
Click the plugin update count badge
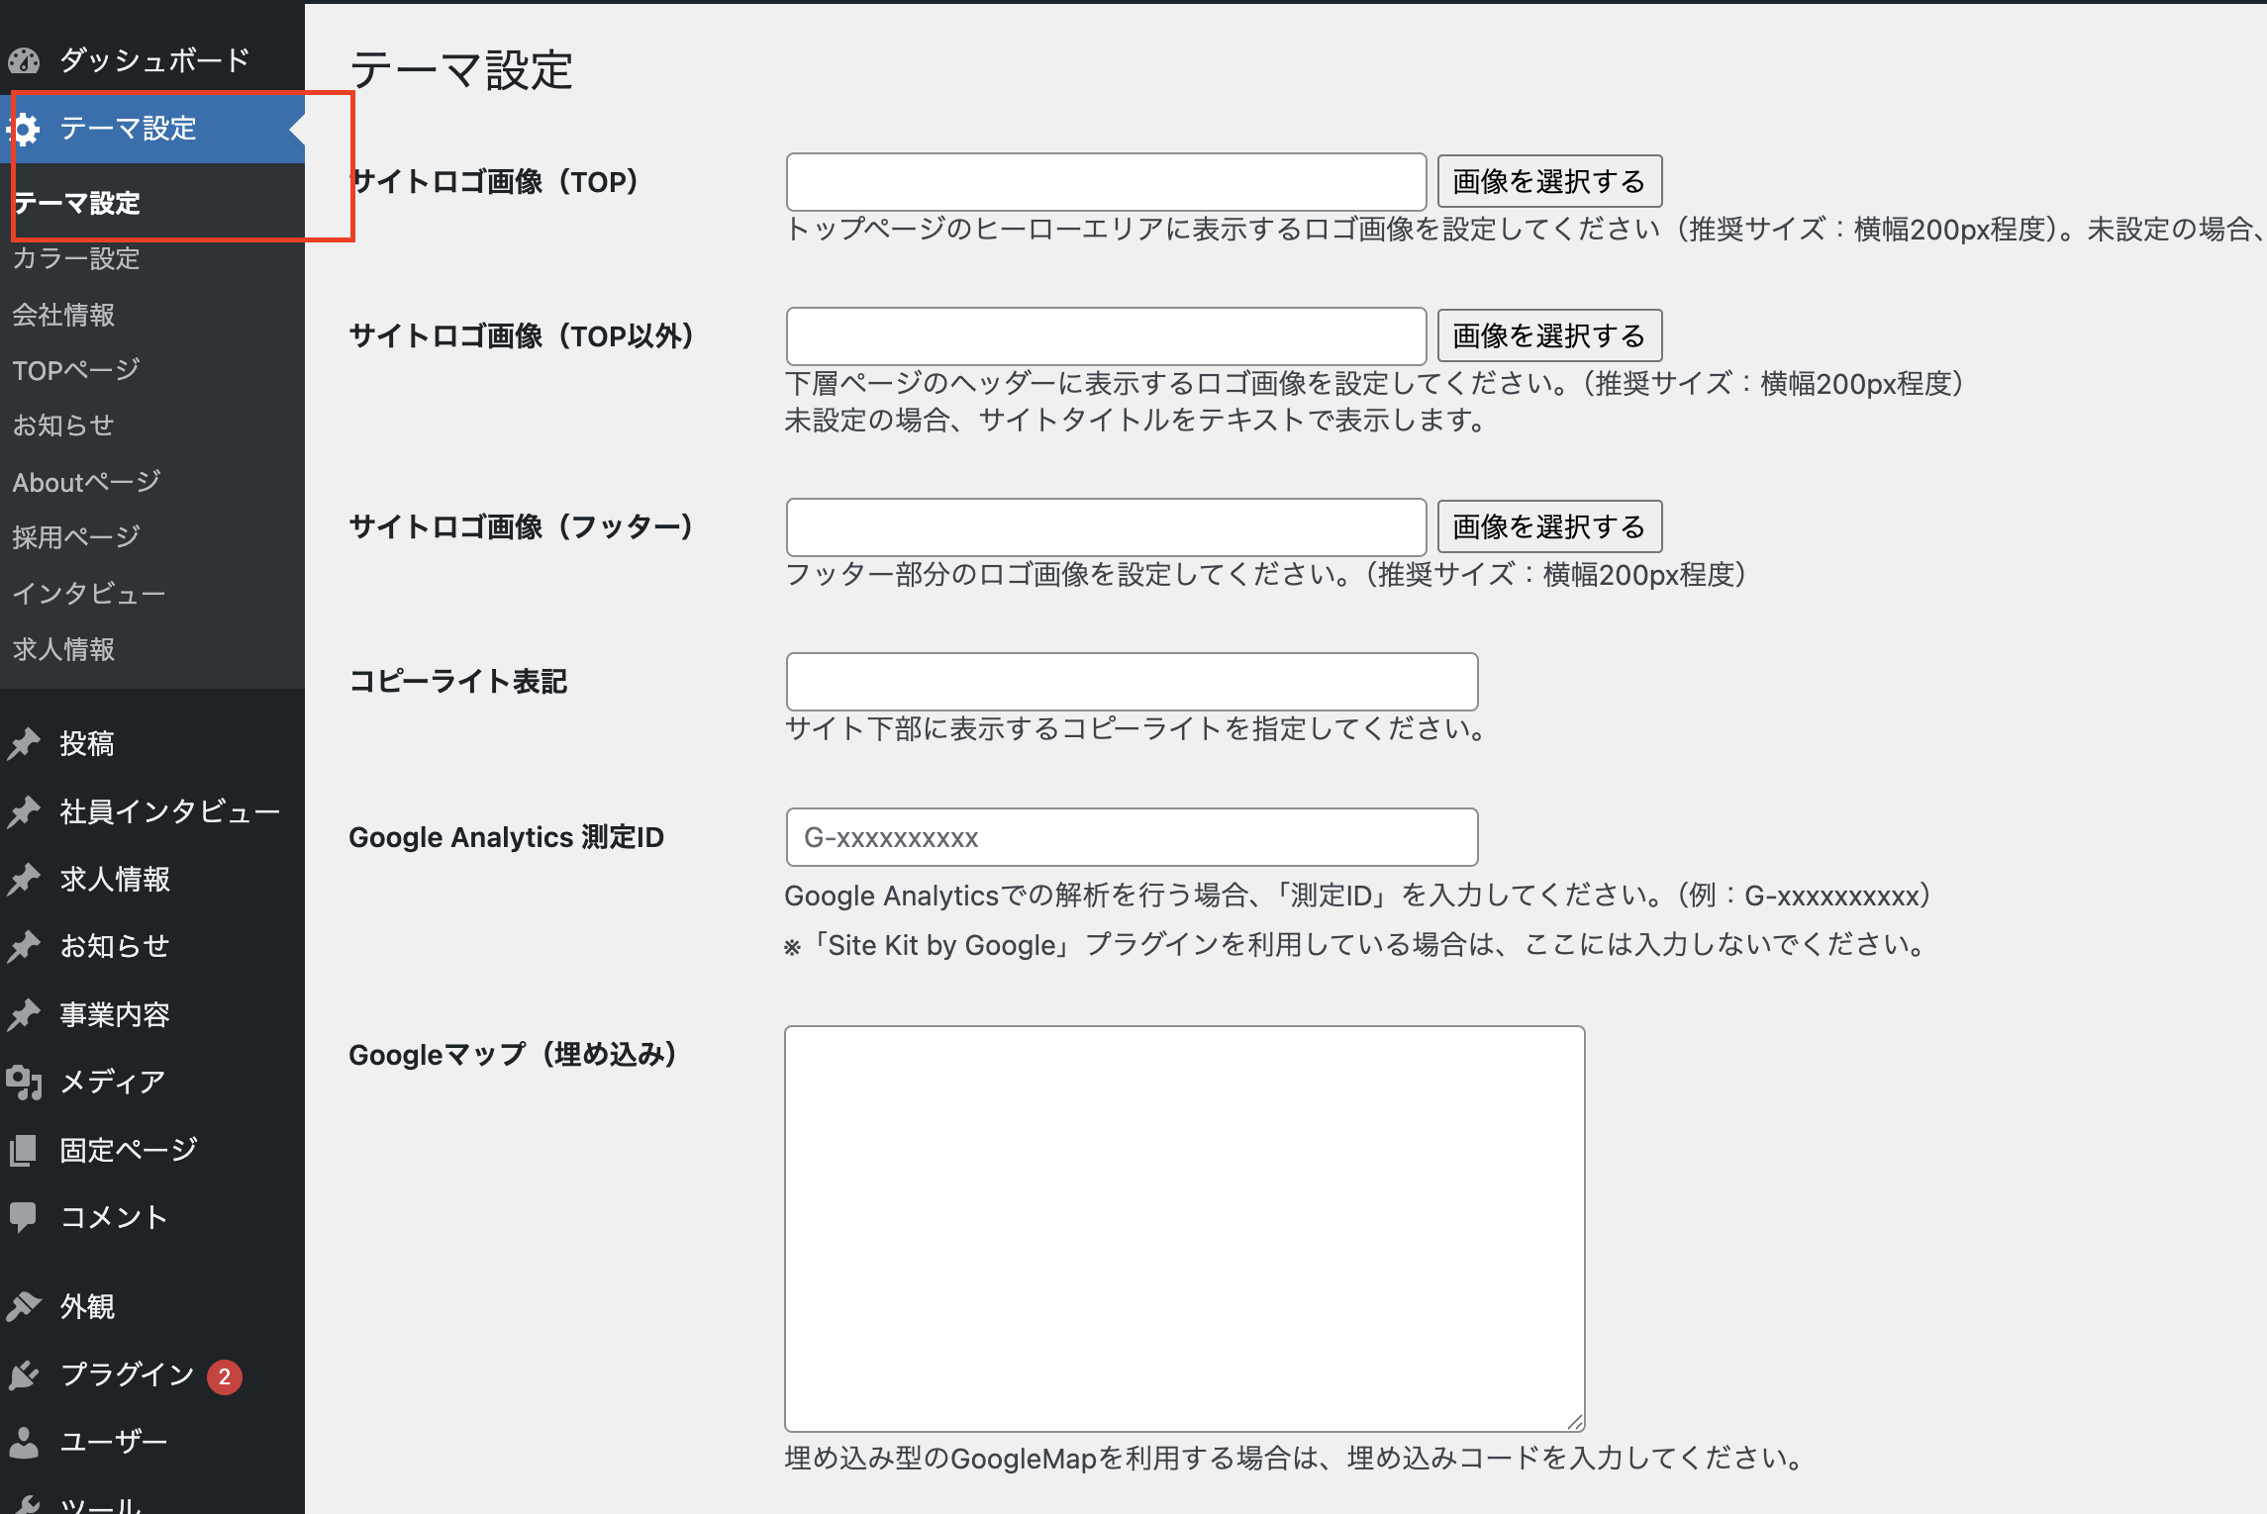225,1376
